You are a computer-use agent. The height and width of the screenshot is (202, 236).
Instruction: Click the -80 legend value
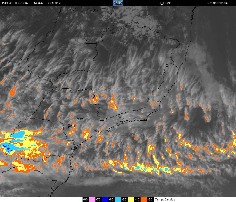[x=86, y=199]
